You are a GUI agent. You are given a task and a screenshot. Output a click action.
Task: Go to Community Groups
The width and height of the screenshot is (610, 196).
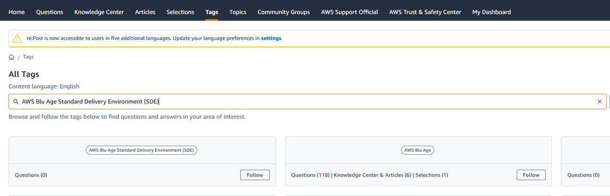point(284,12)
